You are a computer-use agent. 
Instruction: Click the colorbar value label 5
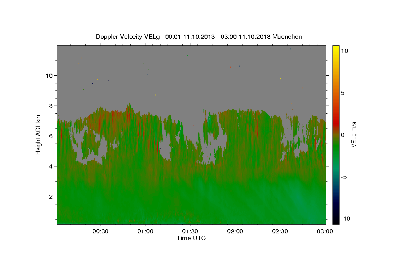[x=343, y=93]
